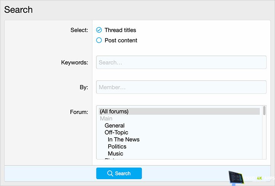The width and height of the screenshot is (275, 186).
Task: Pick General from the Forum list
Action: pyautogui.click(x=115, y=125)
